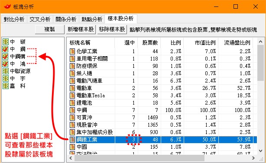
Task: Click the 26.7% market value cell
Action: [209, 88]
